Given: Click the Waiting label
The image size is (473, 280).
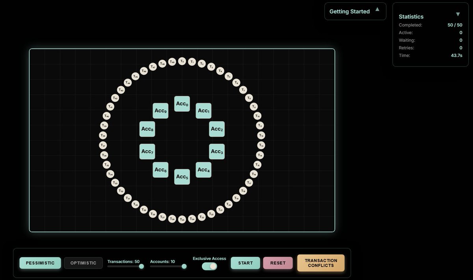Looking at the screenshot, I should tap(407, 40).
